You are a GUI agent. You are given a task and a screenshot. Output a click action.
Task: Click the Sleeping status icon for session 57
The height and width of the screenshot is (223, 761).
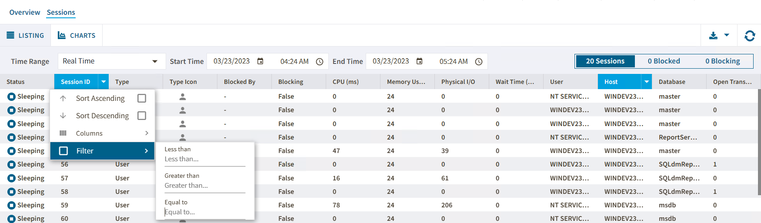point(12,178)
